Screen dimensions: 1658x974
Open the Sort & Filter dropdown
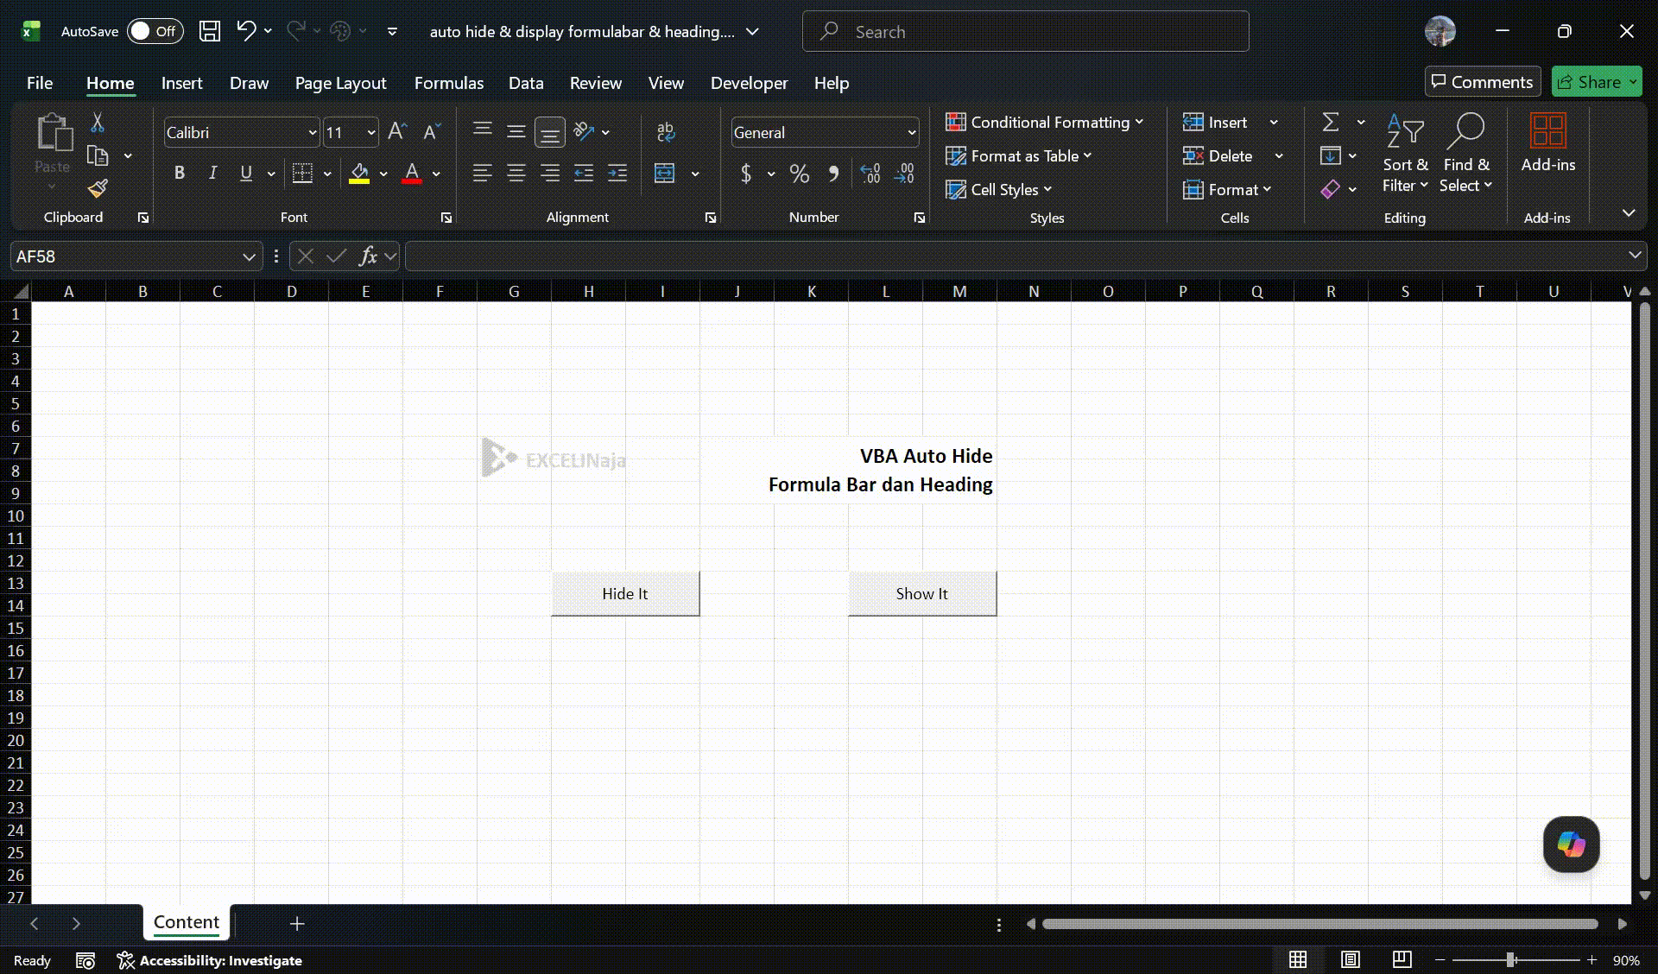(1405, 153)
